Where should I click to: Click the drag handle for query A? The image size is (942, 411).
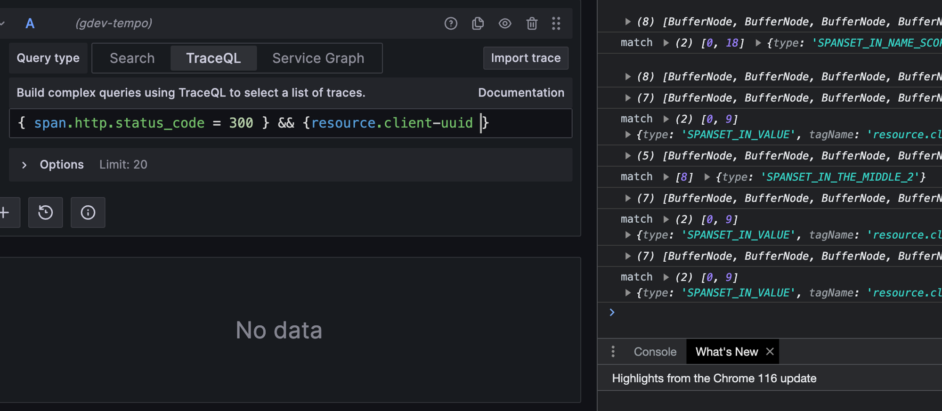tap(556, 24)
